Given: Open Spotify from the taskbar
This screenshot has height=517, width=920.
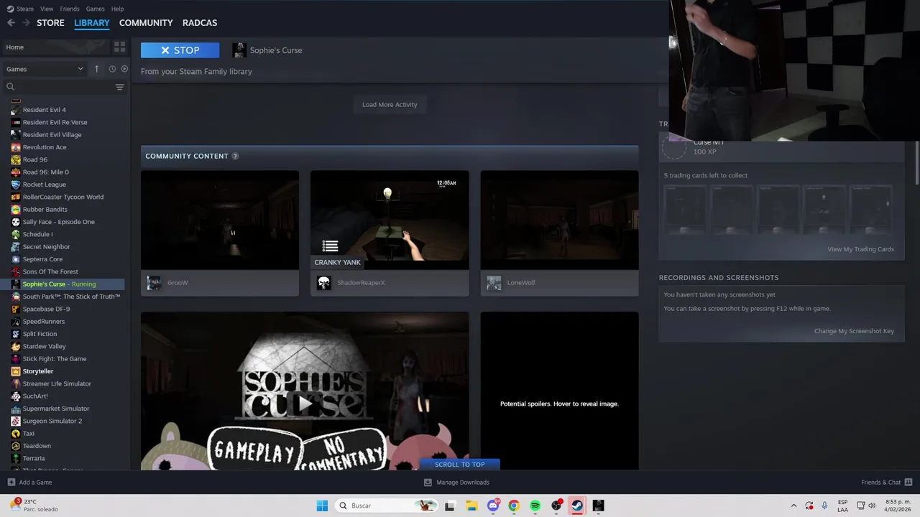Looking at the screenshot, I should pos(535,506).
